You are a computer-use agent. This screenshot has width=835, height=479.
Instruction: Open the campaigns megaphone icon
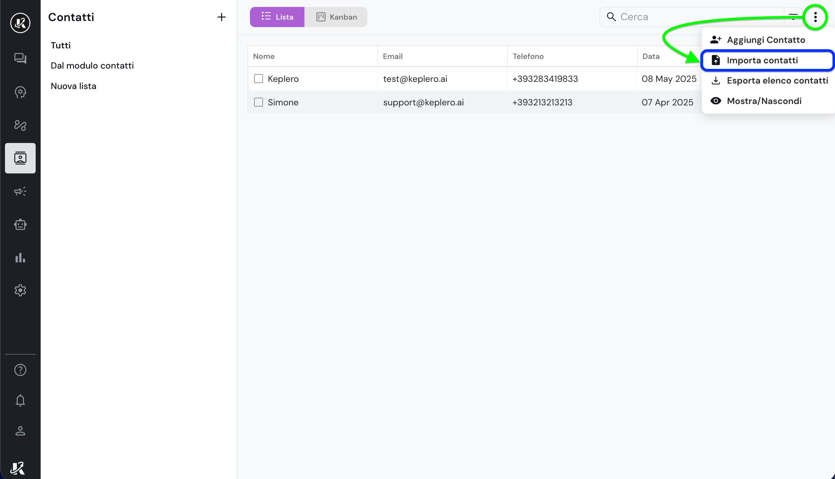tap(20, 191)
